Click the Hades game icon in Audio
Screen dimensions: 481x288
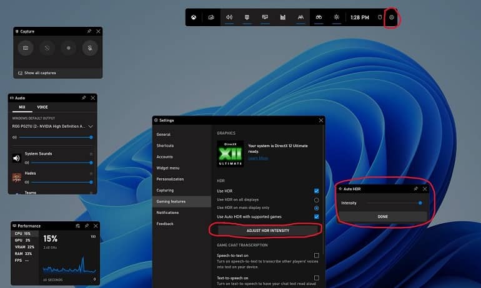pos(17,178)
